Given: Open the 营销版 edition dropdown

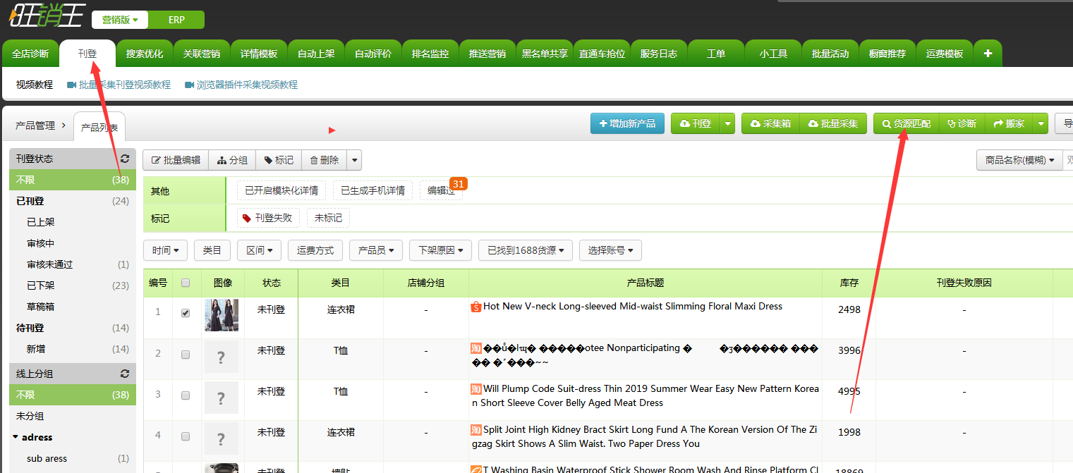Looking at the screenshot, I should (x=120, y=20).
